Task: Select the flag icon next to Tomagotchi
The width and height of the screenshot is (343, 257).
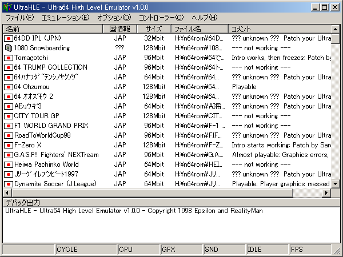Action: tap(9, 58)
